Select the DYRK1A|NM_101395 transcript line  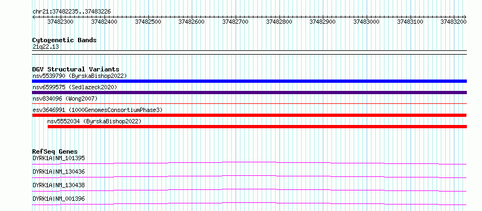coord(249,163)
